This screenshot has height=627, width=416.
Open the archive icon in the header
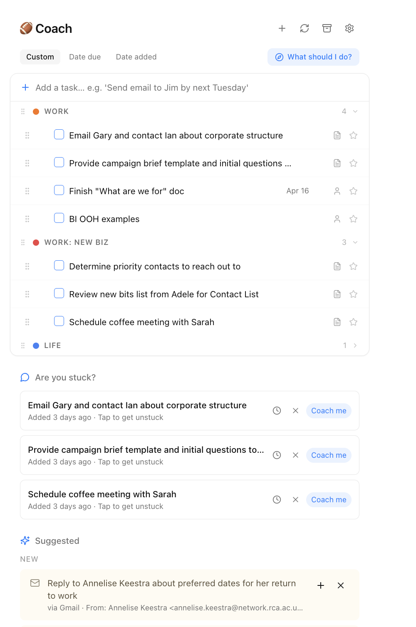point(327,28)
